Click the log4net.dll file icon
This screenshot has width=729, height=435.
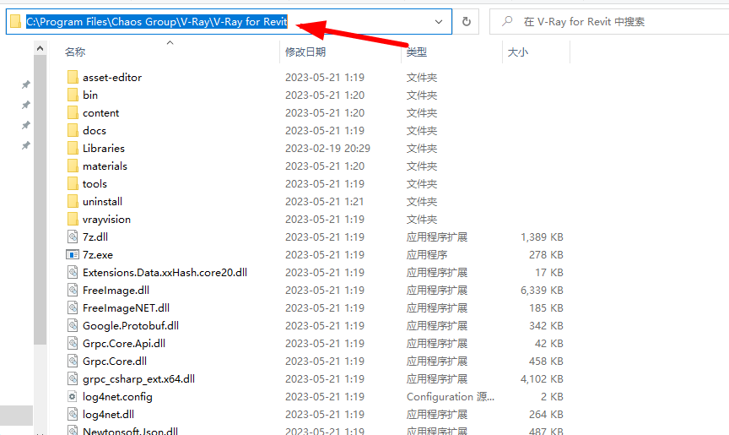point(73,414)
